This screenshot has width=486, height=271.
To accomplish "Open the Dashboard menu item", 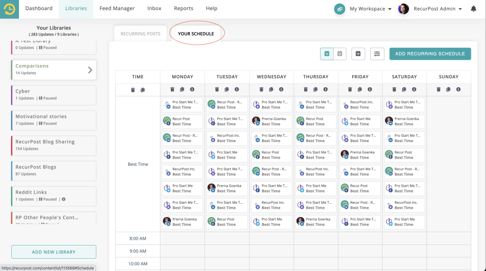I will coord(39,9).
